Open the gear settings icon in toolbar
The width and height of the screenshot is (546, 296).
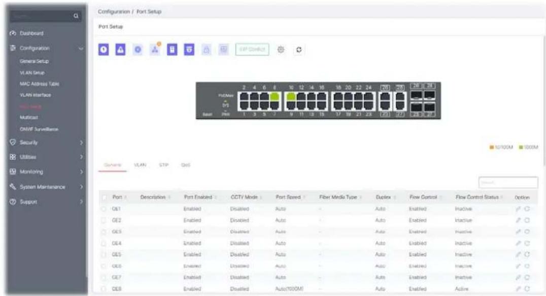[x=281, y=49]
